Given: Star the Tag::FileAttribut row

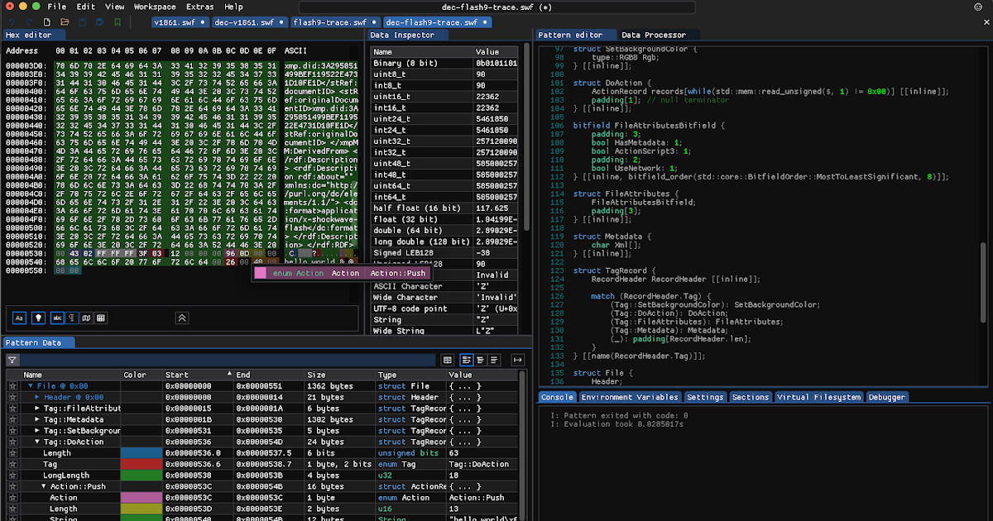Looking at the screenshot, I should (12, 409).
